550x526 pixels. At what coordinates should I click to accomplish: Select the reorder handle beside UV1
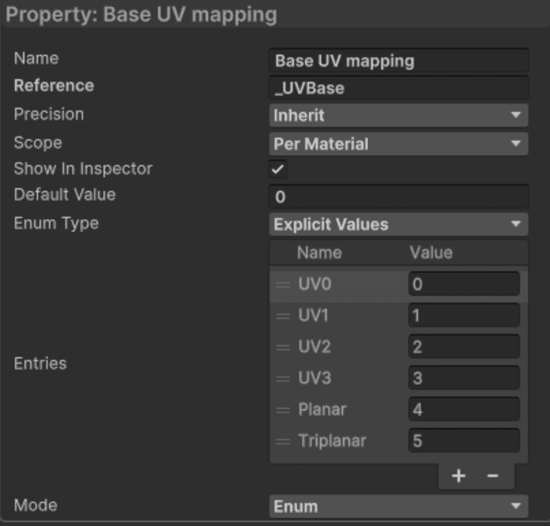282,315
